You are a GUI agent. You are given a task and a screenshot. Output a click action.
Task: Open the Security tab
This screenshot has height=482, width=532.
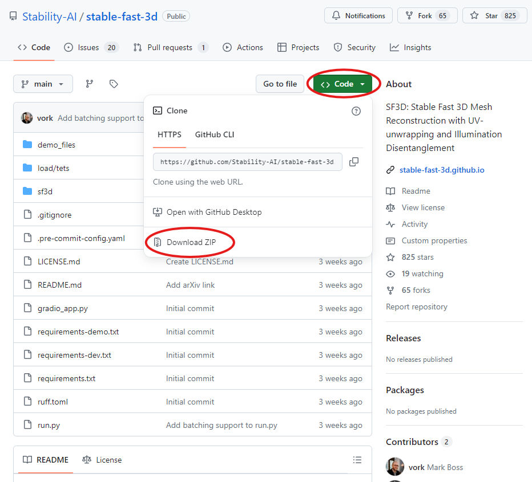pos(354,47)
